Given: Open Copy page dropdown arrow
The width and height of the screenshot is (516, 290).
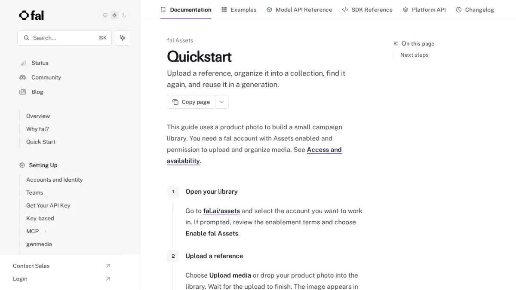Looking at the screenshot, I should [221, 102].
